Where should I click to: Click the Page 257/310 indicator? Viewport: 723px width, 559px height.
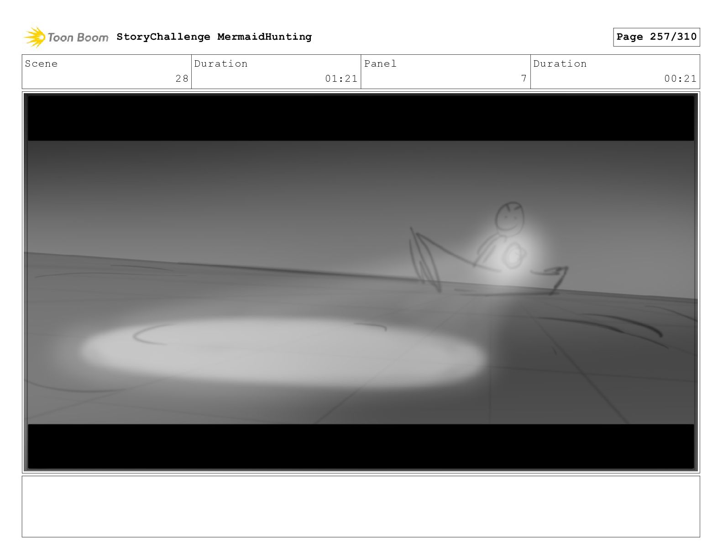pos(656,37)
